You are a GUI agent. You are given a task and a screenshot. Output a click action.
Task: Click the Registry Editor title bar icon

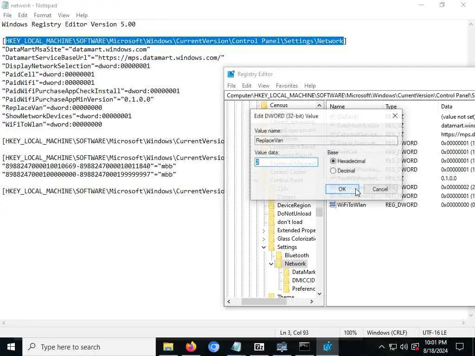coord(231,74)
